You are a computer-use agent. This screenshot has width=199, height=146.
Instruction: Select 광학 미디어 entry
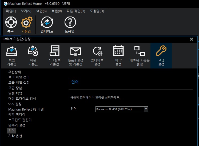pyautogui.click(x=17, y=115)
